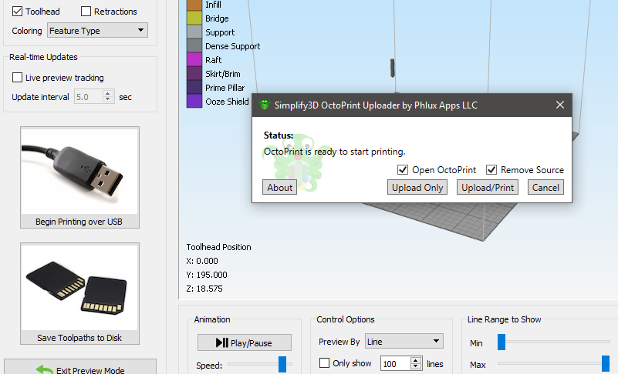Click the OctoPrint ready status message

click(334, 152)
